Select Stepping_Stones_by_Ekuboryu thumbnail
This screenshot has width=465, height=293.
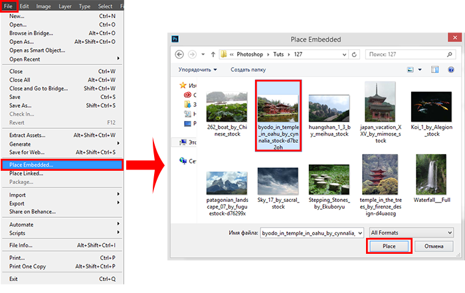point(329,179)
